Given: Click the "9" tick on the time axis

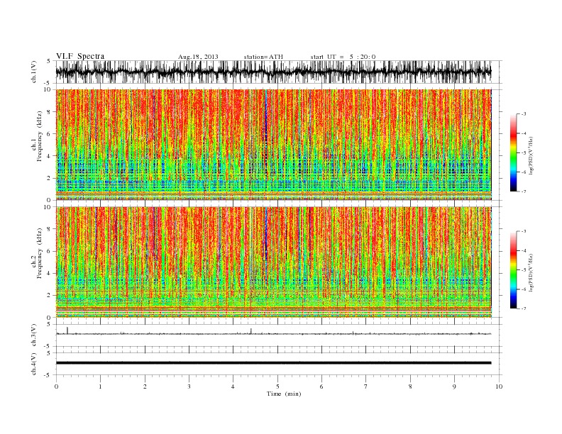Looking at the screenshot, I should pos(454,386).
